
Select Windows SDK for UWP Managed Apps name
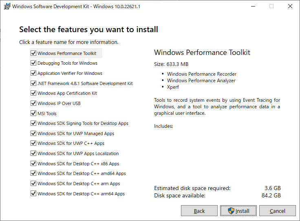click(x=76, y=133)
